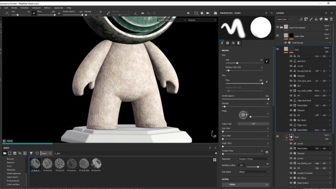This screenshot has height=189, width=336.
Task: Delete selected layer with trash icon
Action: pyautogui.click(x=331, y=19)
